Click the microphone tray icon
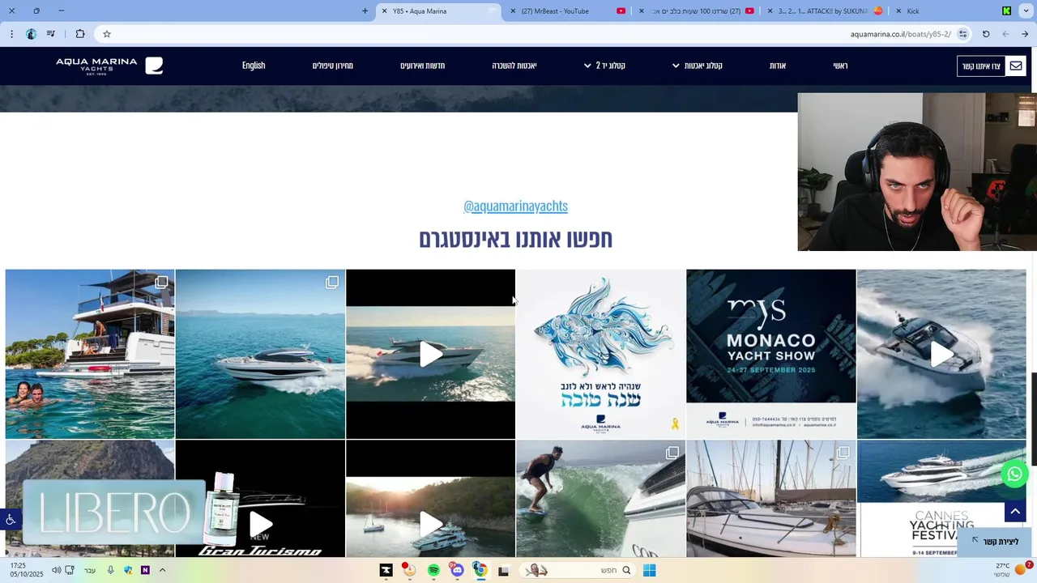The width and height of the screenshot is (1037, 583). tap(111, 570)
